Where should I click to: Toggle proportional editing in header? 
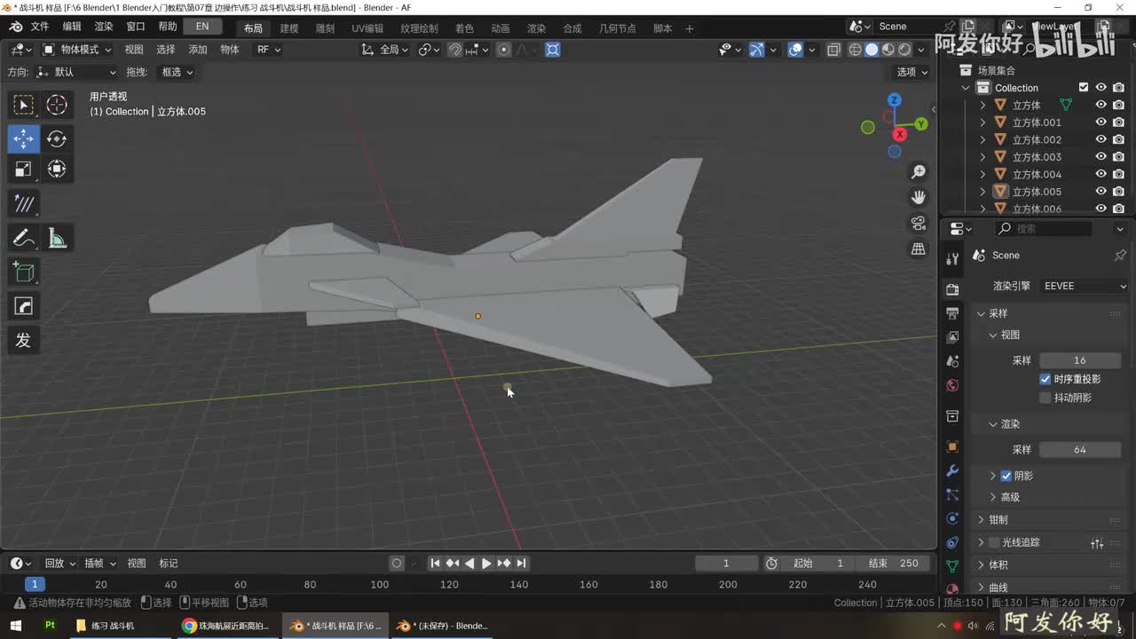504,50
